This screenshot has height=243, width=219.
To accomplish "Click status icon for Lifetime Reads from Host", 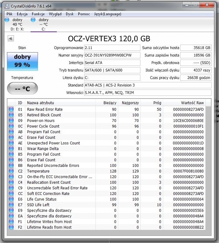I will point(11,227).
